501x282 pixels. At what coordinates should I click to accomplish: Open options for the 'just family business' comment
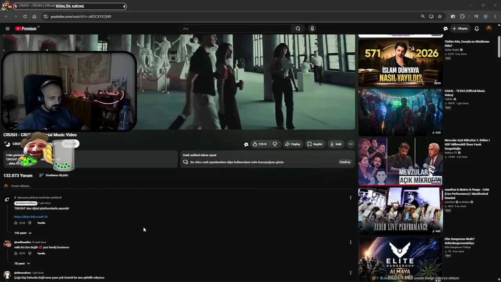351,242
